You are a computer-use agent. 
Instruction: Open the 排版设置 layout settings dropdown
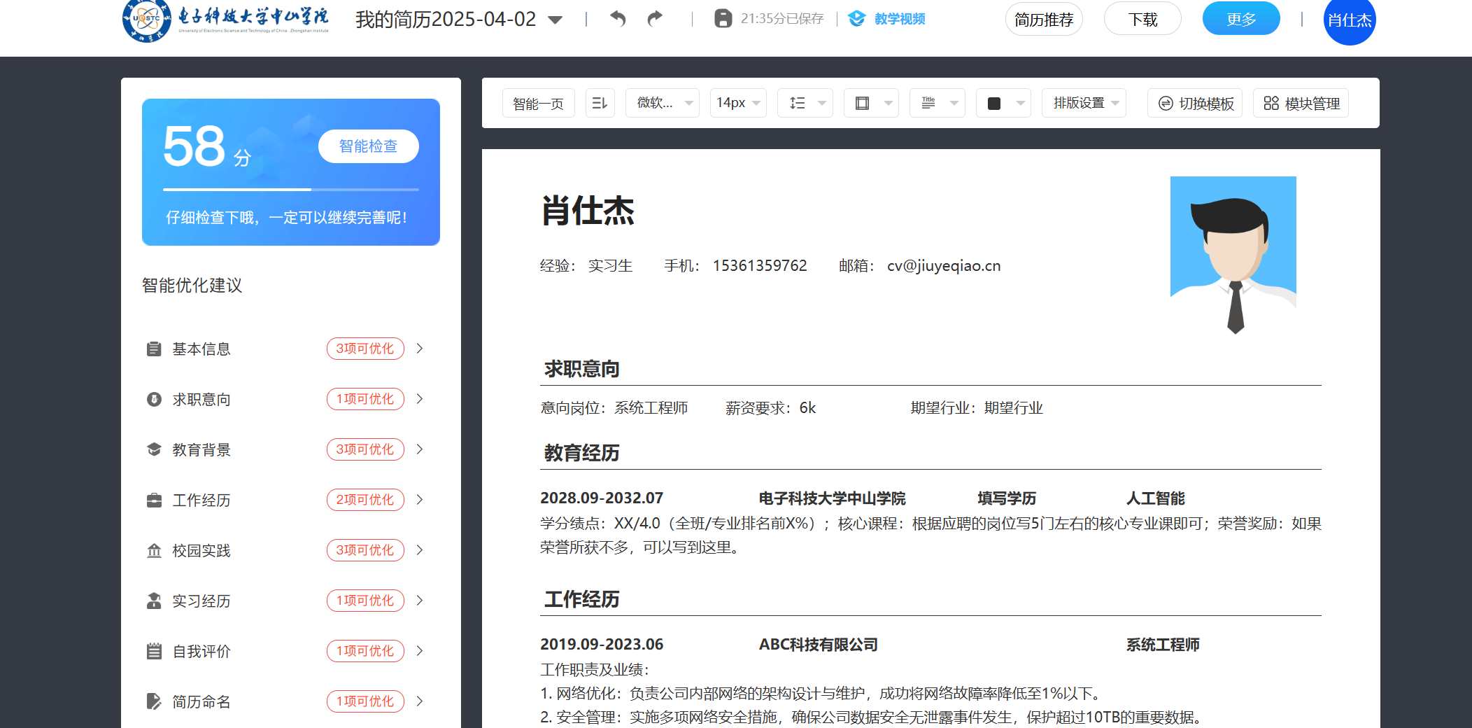(x=1084, y=103)
